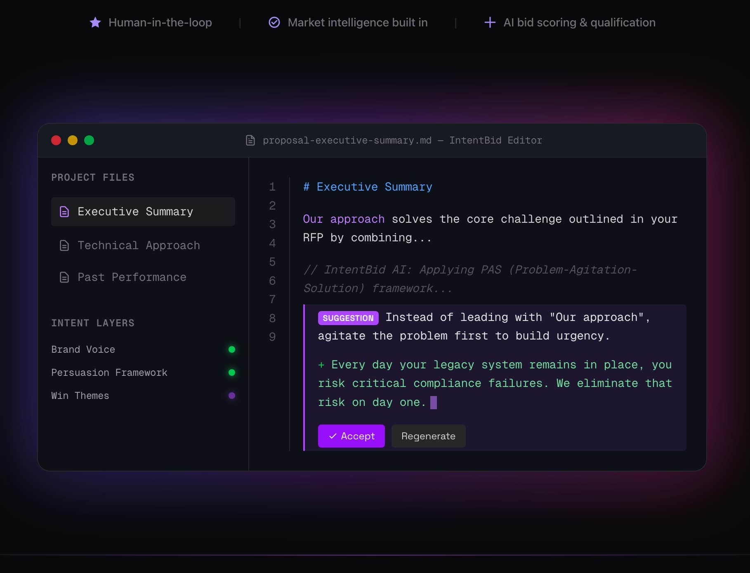The image size is (750, 573).
Task: Click the IntentBid AI PAS framework comment
Action: (470, 279)
